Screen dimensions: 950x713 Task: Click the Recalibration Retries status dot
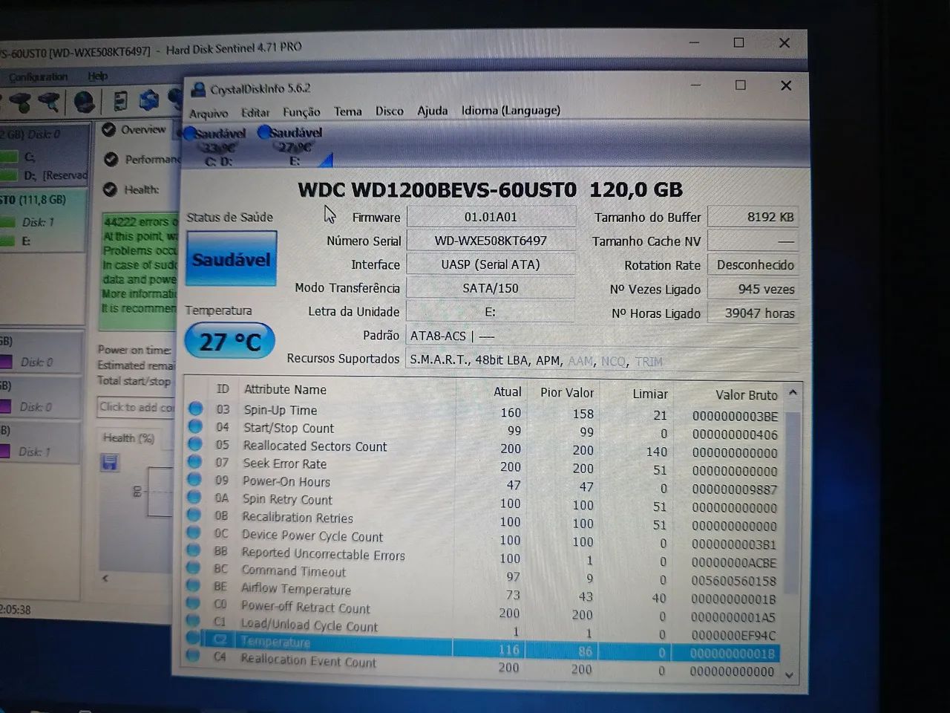[194, 515]
